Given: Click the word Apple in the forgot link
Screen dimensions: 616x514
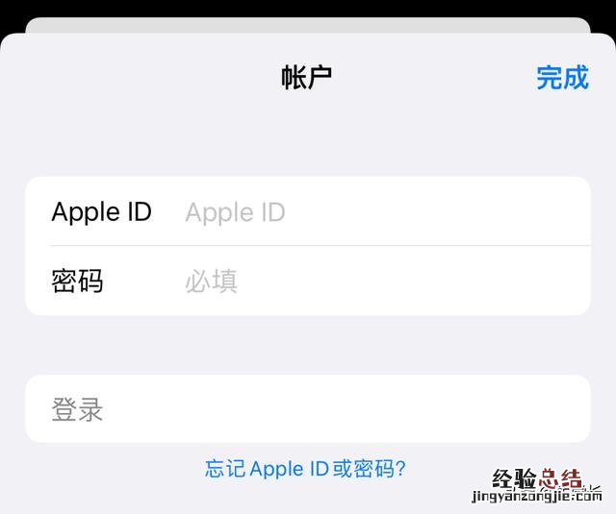Looking at the screenshot, I should tap(276, 469).
